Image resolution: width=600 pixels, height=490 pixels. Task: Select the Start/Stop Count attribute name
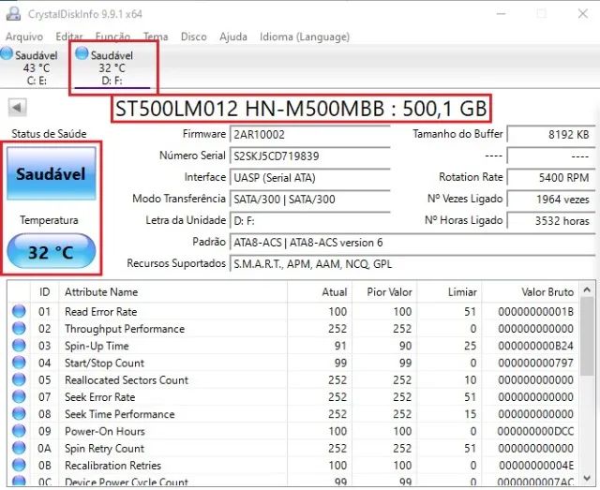click(104, 363)
